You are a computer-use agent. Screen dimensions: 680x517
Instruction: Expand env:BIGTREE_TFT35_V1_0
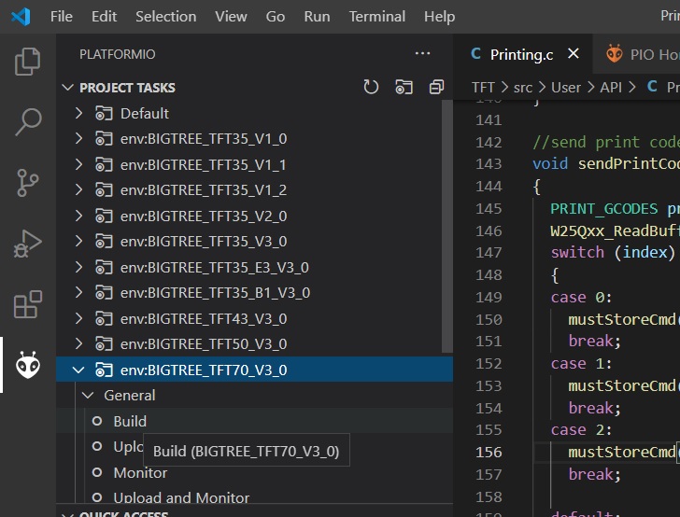pyautogui.click(x=78, y=139)
